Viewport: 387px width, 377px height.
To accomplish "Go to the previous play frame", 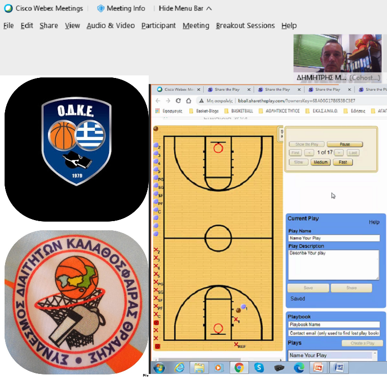I will 309,153.
